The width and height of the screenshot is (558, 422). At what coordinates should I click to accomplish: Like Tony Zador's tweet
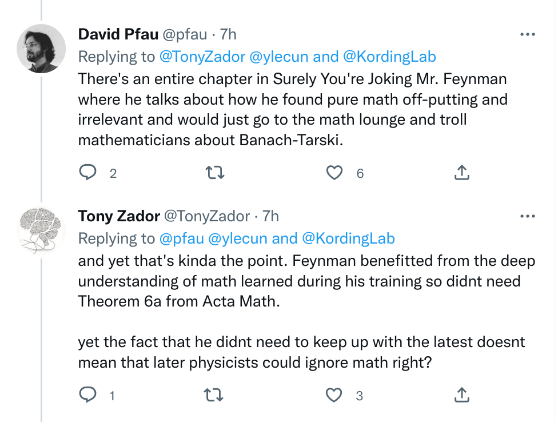pos(334,395)
